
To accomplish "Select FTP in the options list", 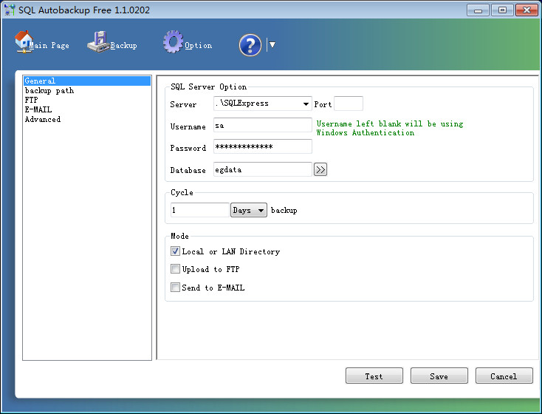I will (87, 100).
